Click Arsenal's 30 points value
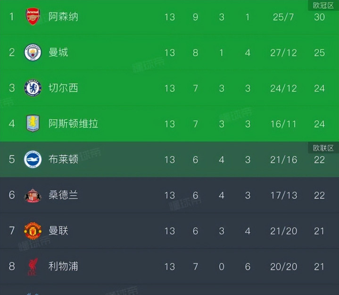 coord(319,17)
